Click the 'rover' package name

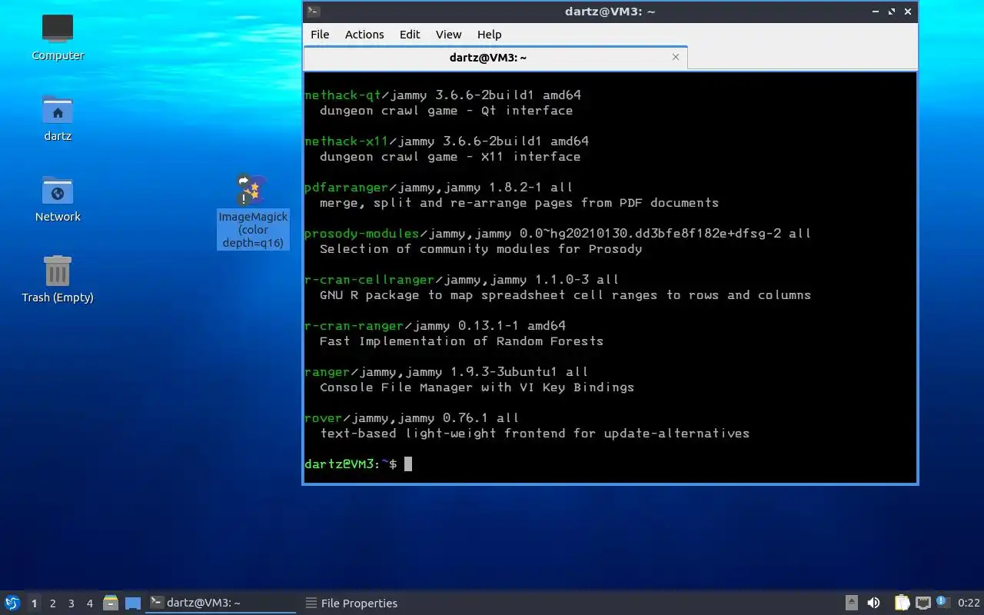pyautogui.click(x=324, y=418)
